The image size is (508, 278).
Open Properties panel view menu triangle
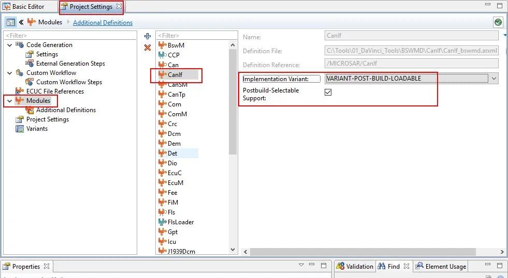(301, 265)
